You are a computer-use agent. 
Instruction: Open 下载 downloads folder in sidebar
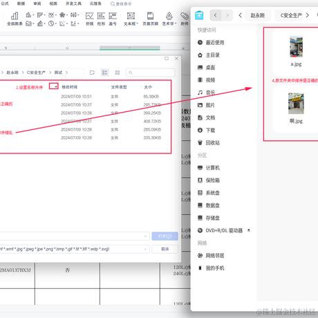(207, 130)
